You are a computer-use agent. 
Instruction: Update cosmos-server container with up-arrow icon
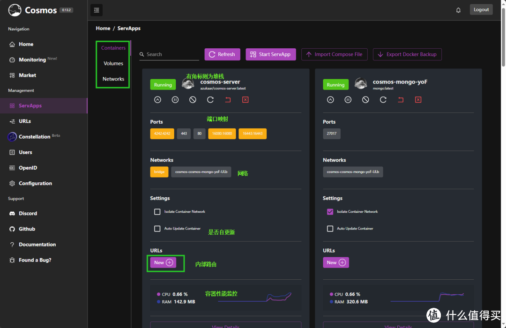[157, 100]
